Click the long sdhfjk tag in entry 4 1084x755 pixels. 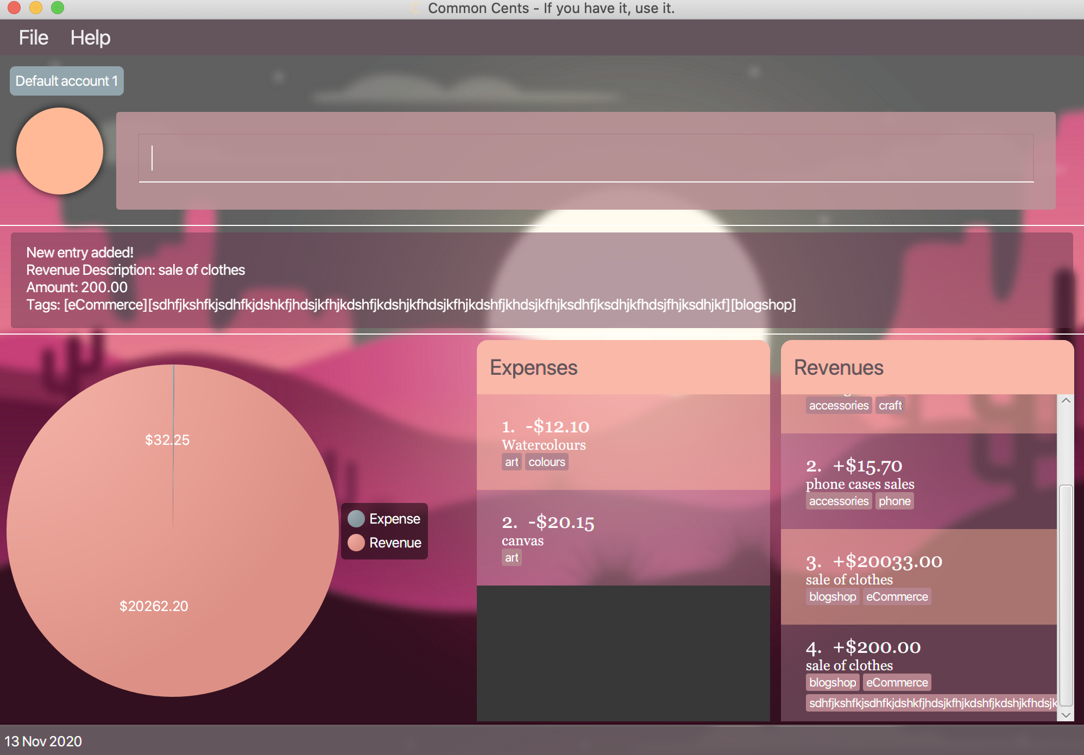(x=931, y=703)
